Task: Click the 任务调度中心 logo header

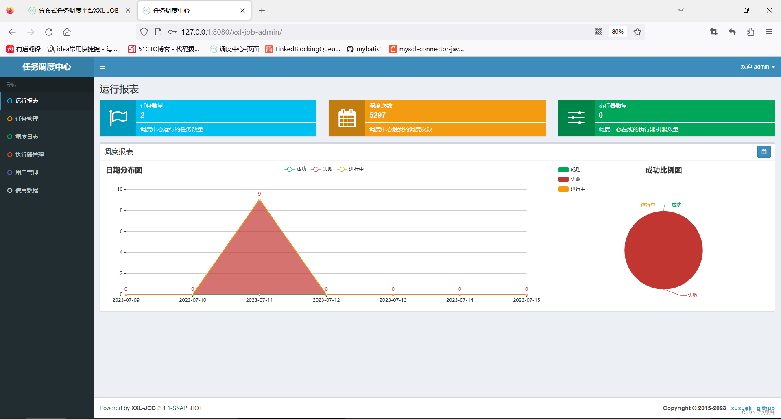Action: click(47, 67)
